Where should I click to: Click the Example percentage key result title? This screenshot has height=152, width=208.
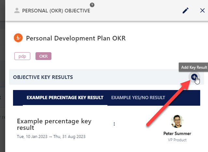point(54,124)
